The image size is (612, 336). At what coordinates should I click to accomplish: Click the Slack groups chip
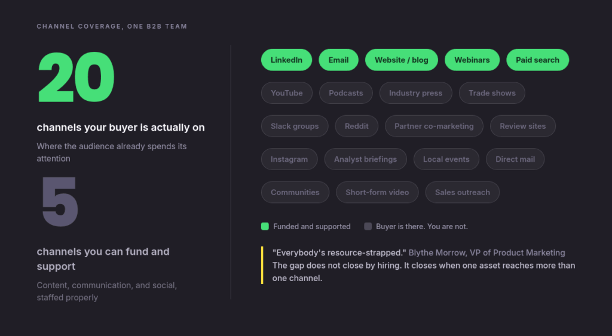tap(295, 126)
